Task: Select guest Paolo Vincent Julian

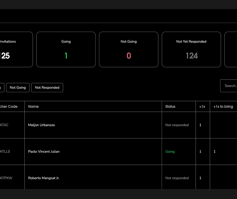Action: [44, 151]
